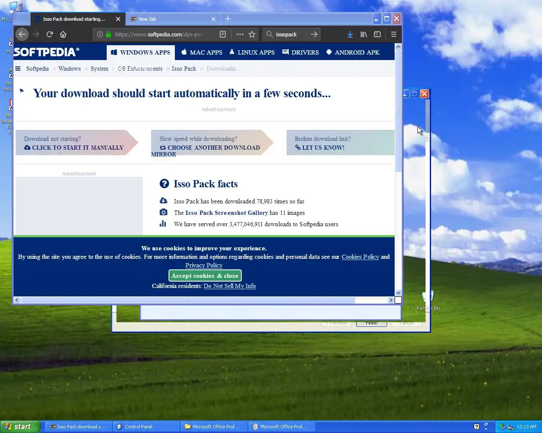
Task: Click the horizontal scrollbar left arrow
Action: pyautogui.click(x=17, y=300)
